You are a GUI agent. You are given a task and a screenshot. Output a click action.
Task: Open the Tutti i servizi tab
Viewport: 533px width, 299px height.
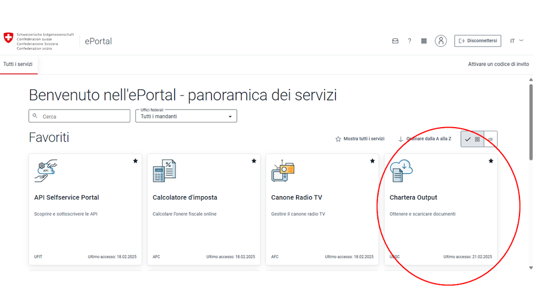(x=18, y=64)
